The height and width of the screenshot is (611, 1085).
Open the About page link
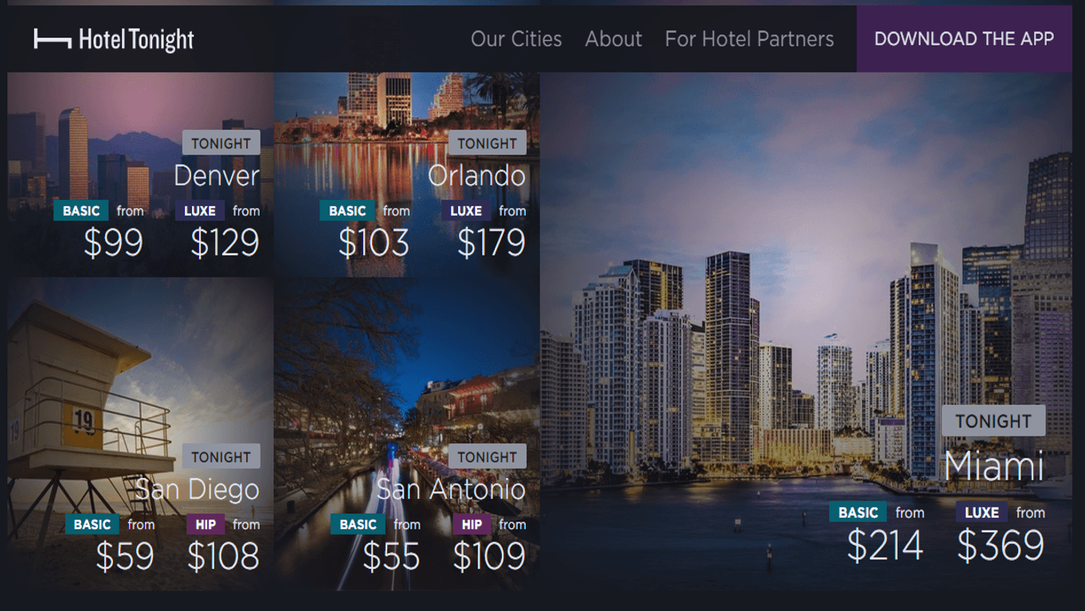[613, 39]
